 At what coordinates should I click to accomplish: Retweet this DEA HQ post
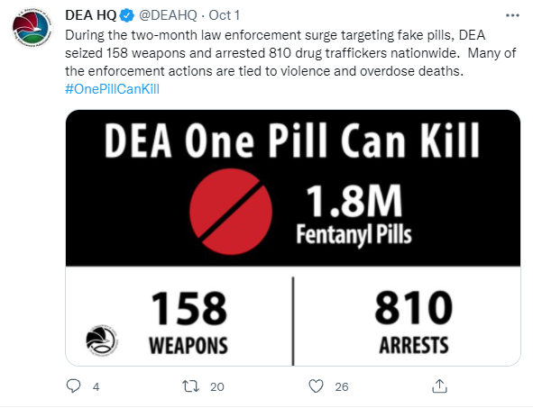(190, 386)
